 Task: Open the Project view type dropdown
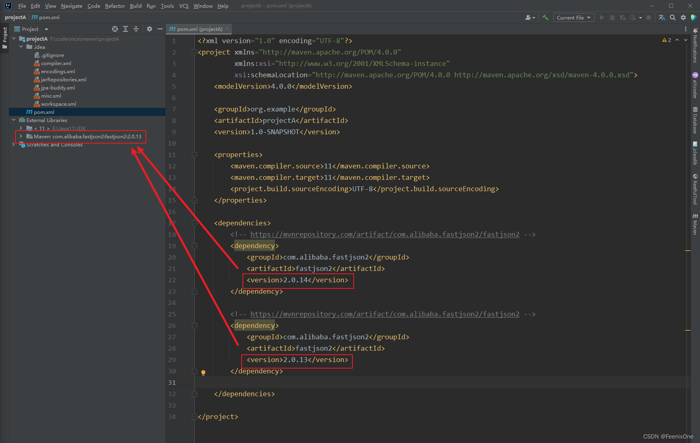(x=31, y=29)
